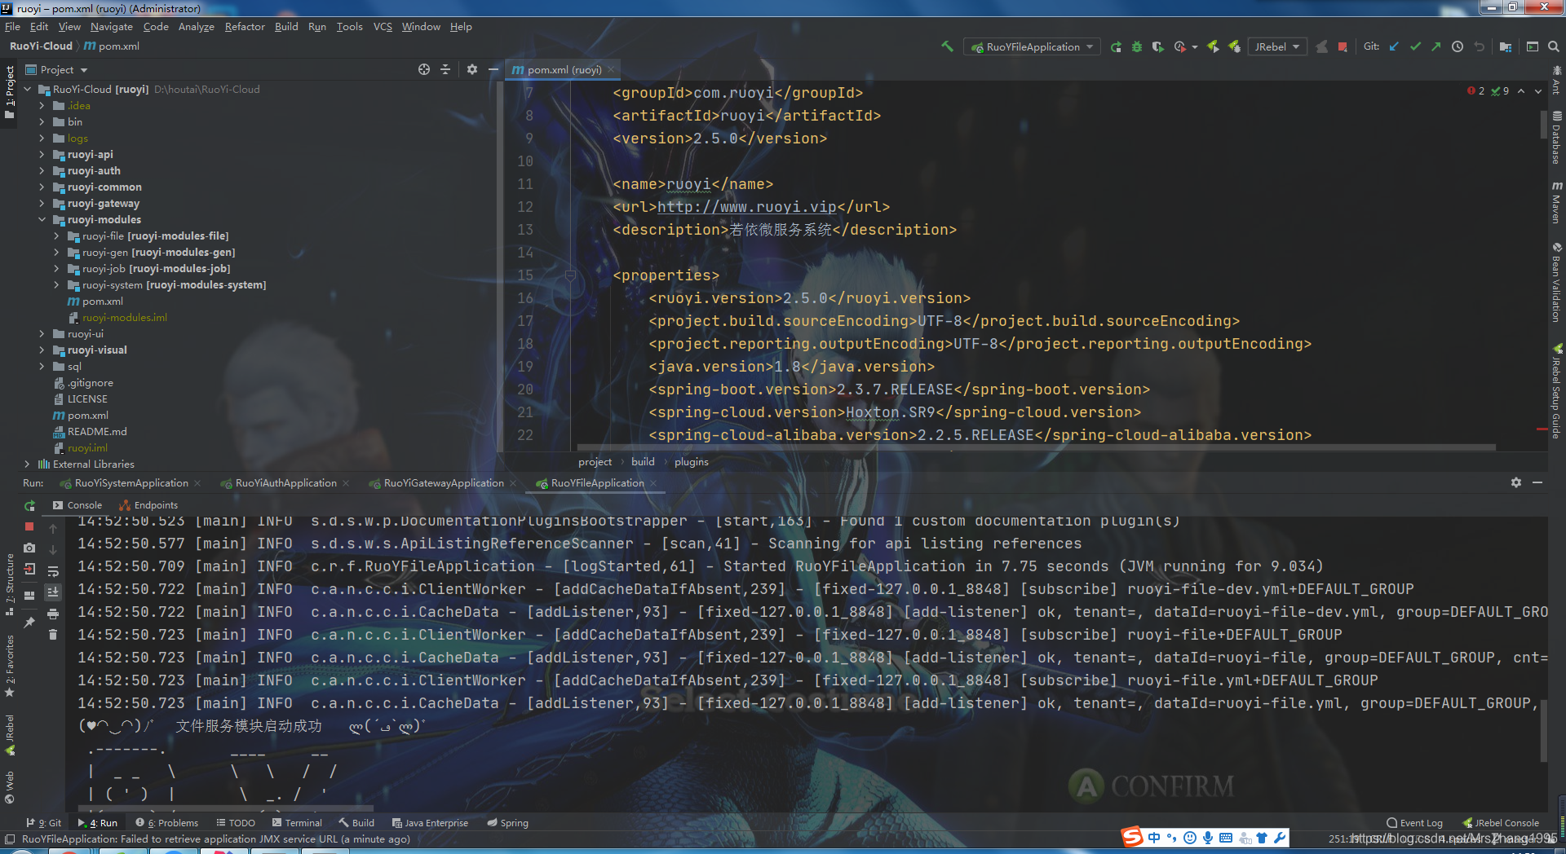Expand the ruoyi-api folder
The height and width of the screenshot is (854, 1566).
42,154
